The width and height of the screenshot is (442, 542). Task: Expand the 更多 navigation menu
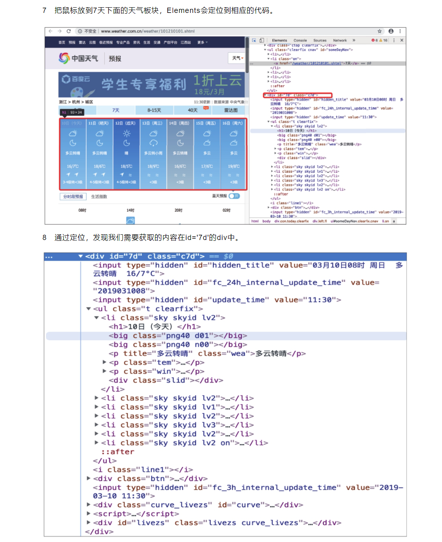202,42
